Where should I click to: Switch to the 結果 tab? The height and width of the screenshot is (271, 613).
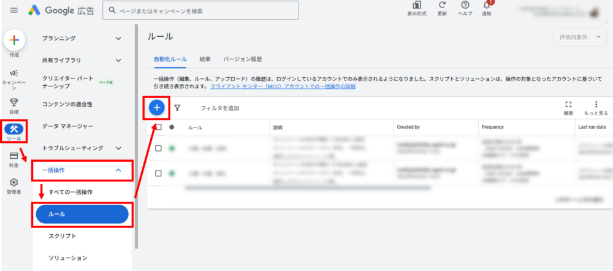[205, 59]
